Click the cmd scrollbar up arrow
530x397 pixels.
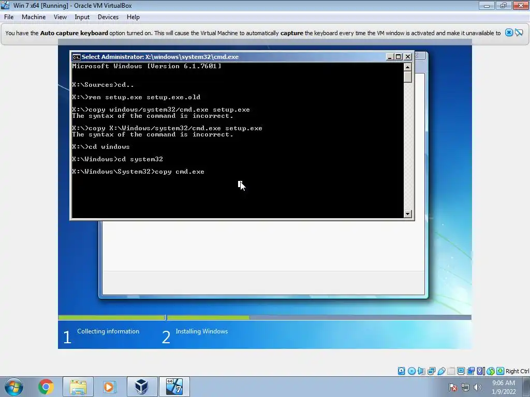[x=408, y=67]
